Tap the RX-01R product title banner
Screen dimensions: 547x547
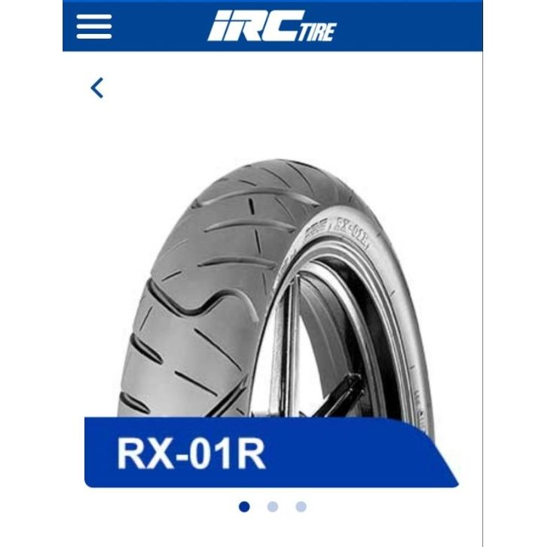[271, 452]
